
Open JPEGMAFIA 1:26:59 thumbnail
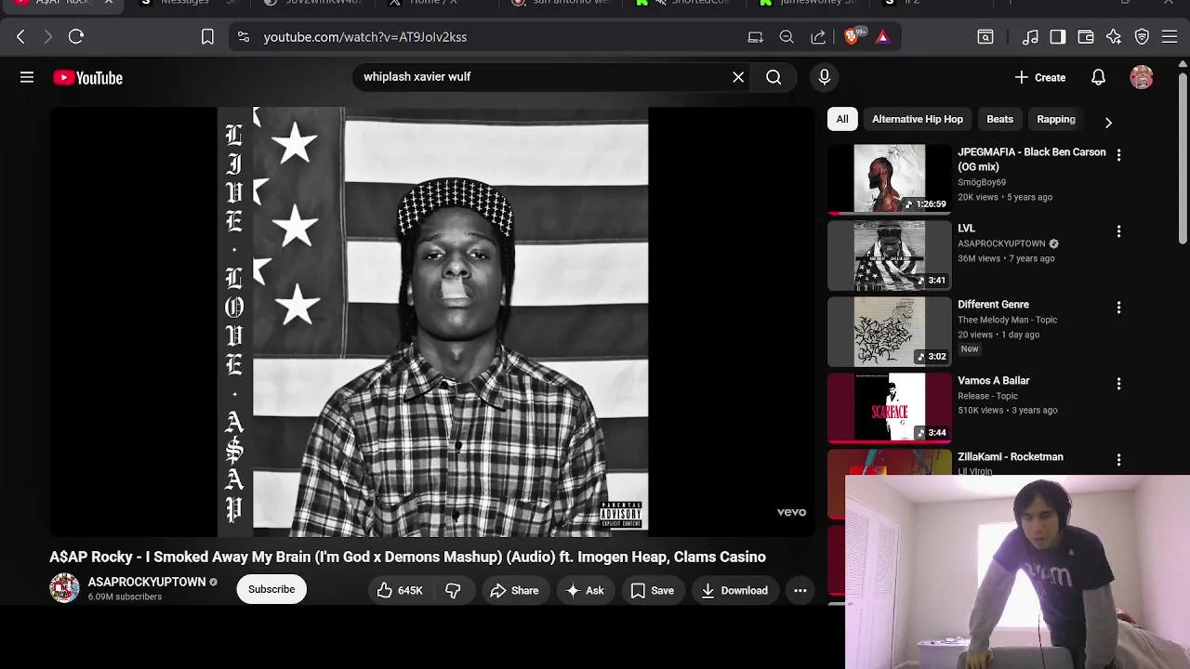(x=890, y=179)
